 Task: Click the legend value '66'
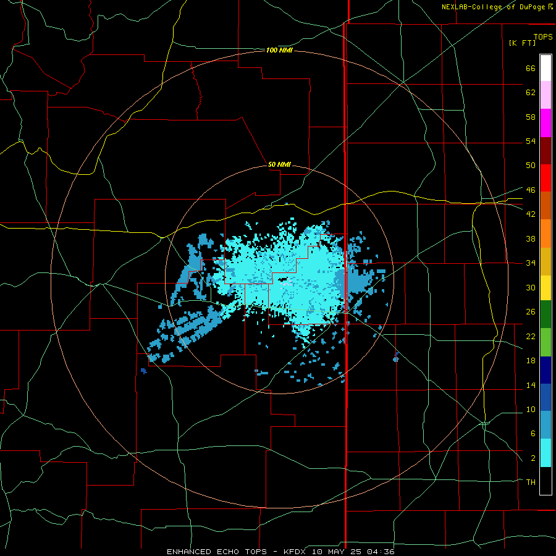[531, 68]
